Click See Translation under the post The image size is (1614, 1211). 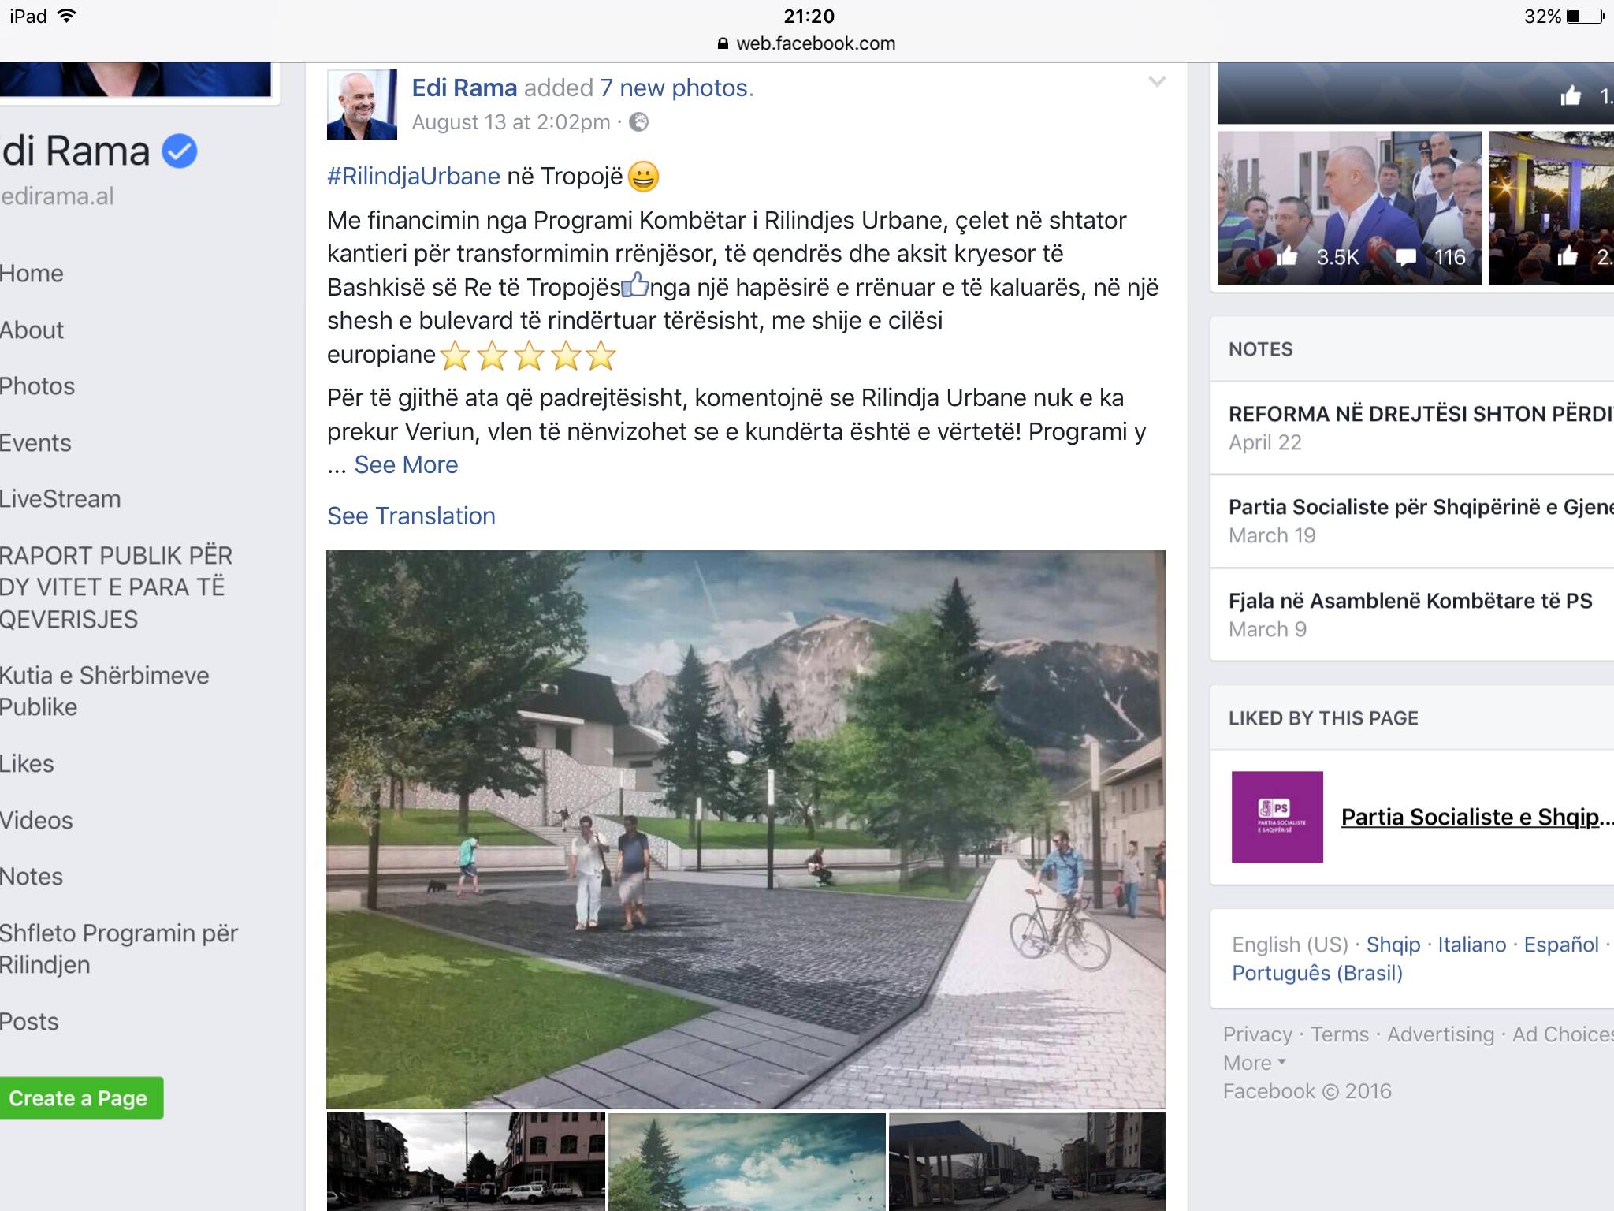(411, 516)
